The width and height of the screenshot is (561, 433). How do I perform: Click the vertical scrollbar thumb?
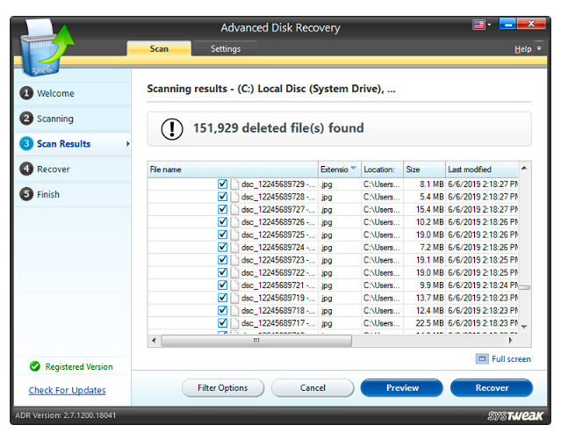click(524, 287)
